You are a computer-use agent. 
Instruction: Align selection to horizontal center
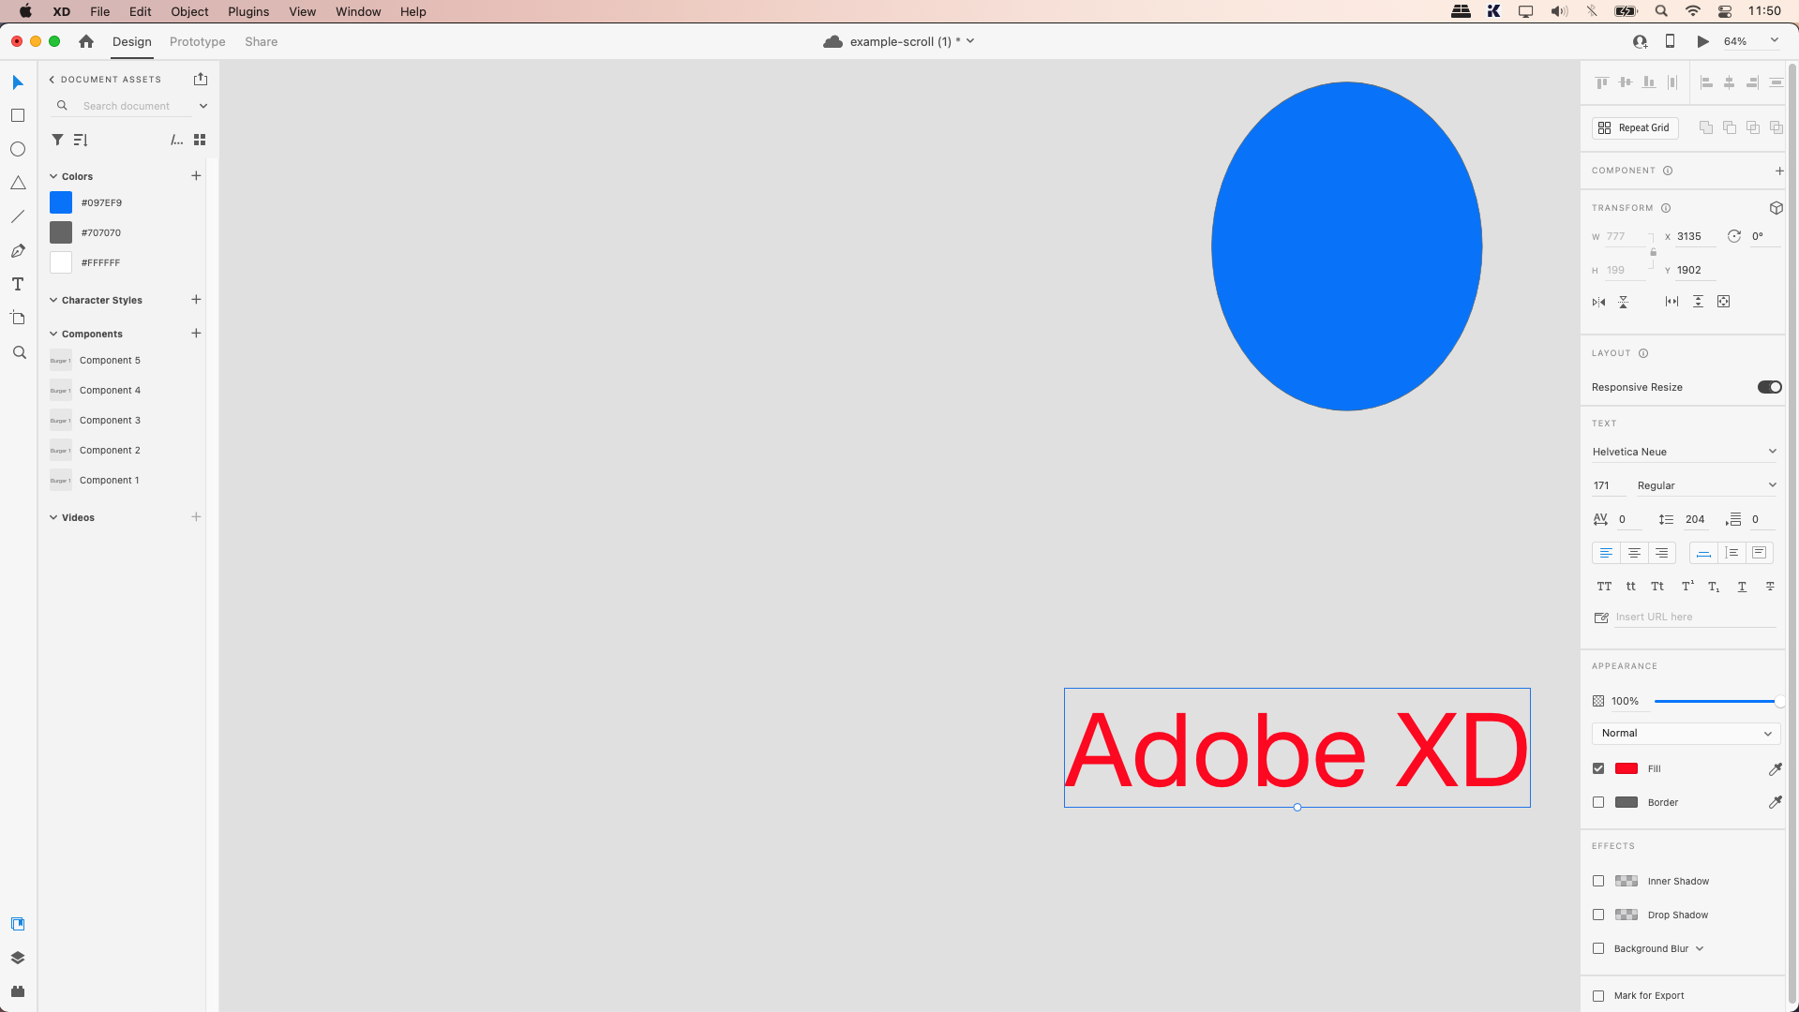point(1729,82)
